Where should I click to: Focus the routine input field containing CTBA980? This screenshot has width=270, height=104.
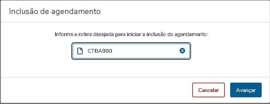(x=131, y=51)
